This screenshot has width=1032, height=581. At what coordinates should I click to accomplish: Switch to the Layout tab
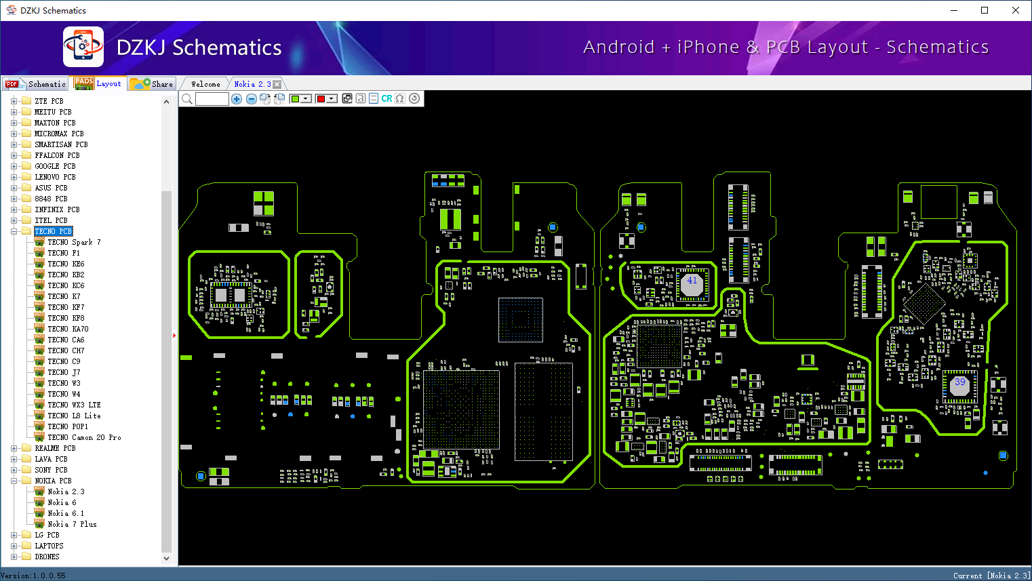98,83
